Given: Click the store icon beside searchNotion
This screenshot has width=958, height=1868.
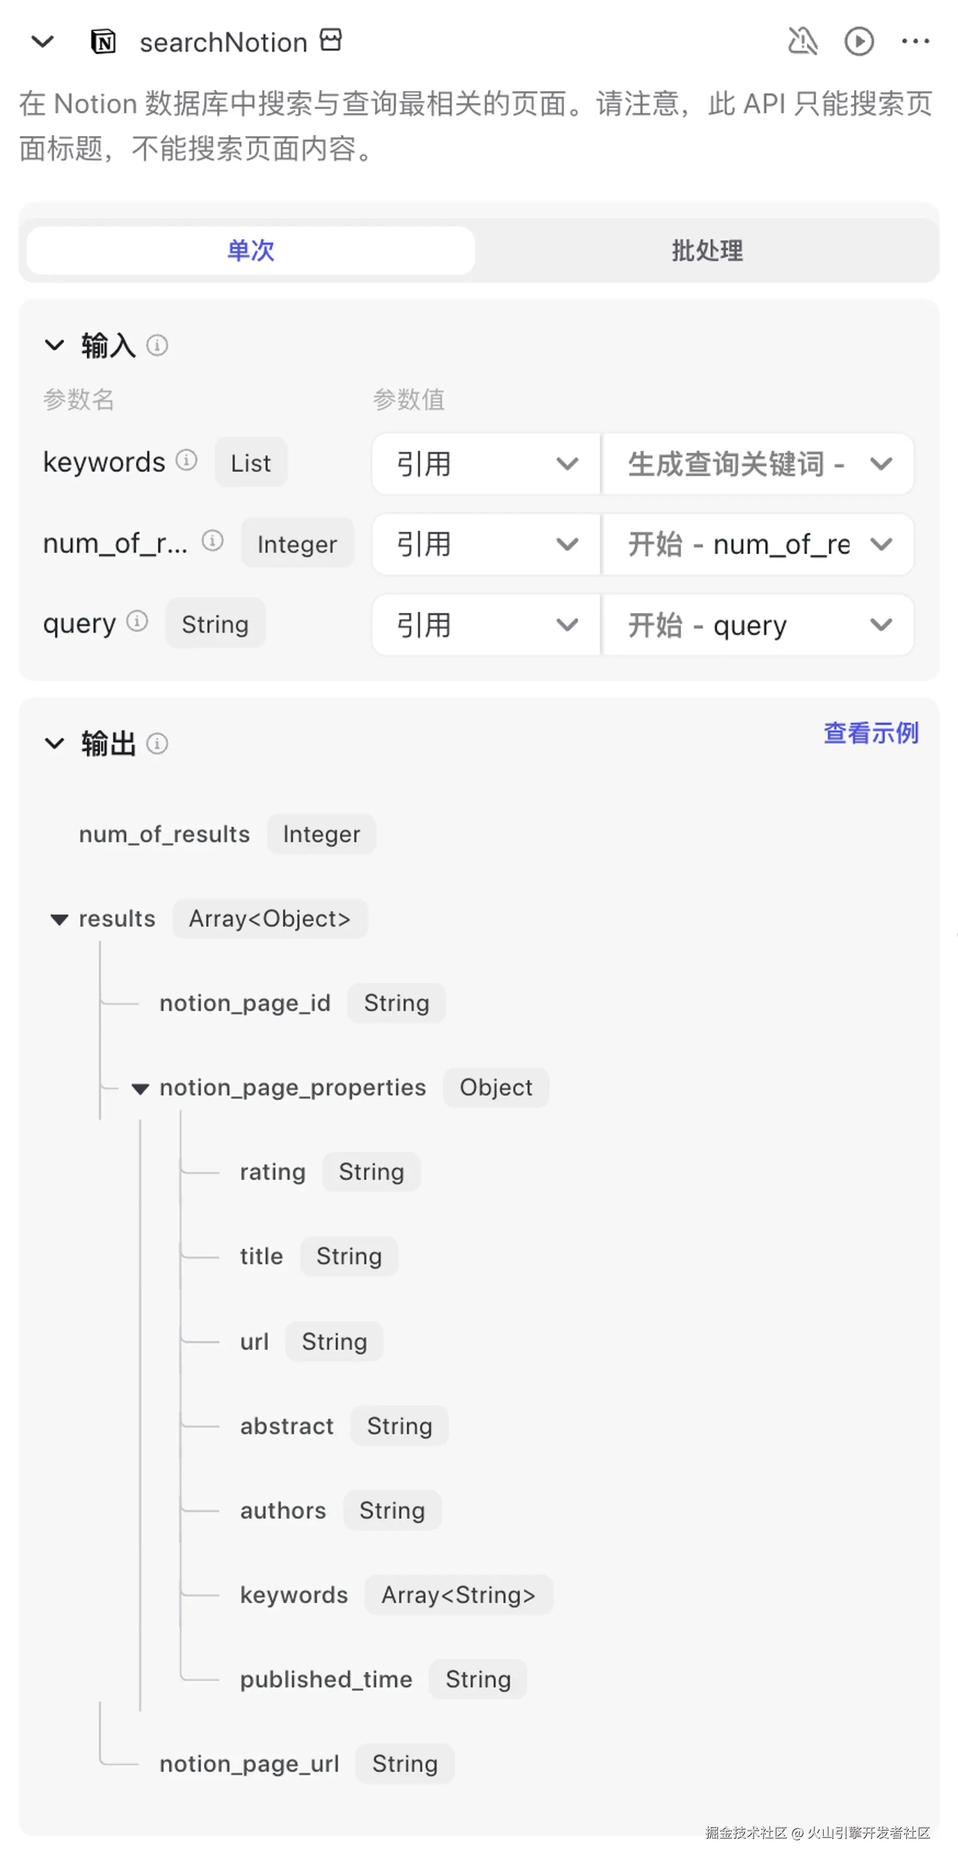Looking at the screenshot, I should point(330,40).
